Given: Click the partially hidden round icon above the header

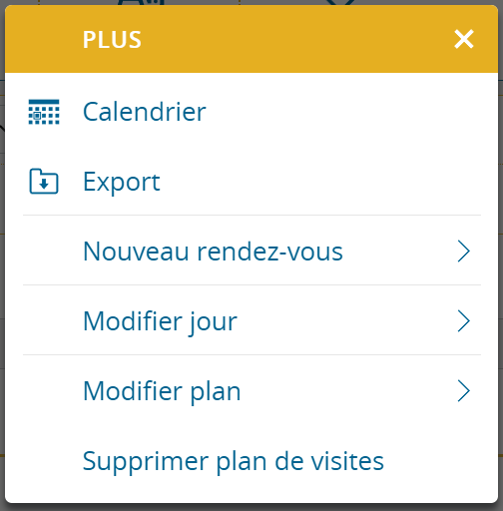Looking at the screenshot, I should tap(341, 2).
